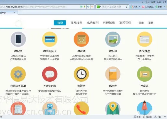Open the 大转盘 clock icon
Viewport: 167px width, 119px height.
[x=81, y=74]
